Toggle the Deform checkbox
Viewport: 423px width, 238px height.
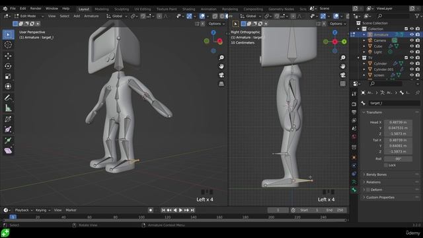[x=368, y=190]
